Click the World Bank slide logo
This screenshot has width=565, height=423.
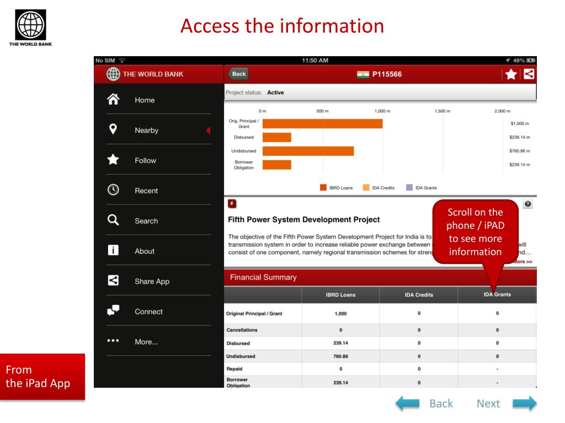[31, 28]
